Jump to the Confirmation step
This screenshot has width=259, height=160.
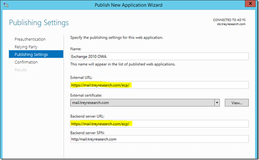click(x=26, y=62)
